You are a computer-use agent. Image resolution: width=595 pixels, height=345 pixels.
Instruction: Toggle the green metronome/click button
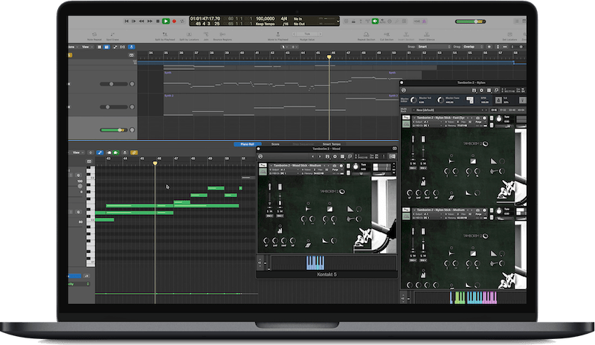point(375,22)
